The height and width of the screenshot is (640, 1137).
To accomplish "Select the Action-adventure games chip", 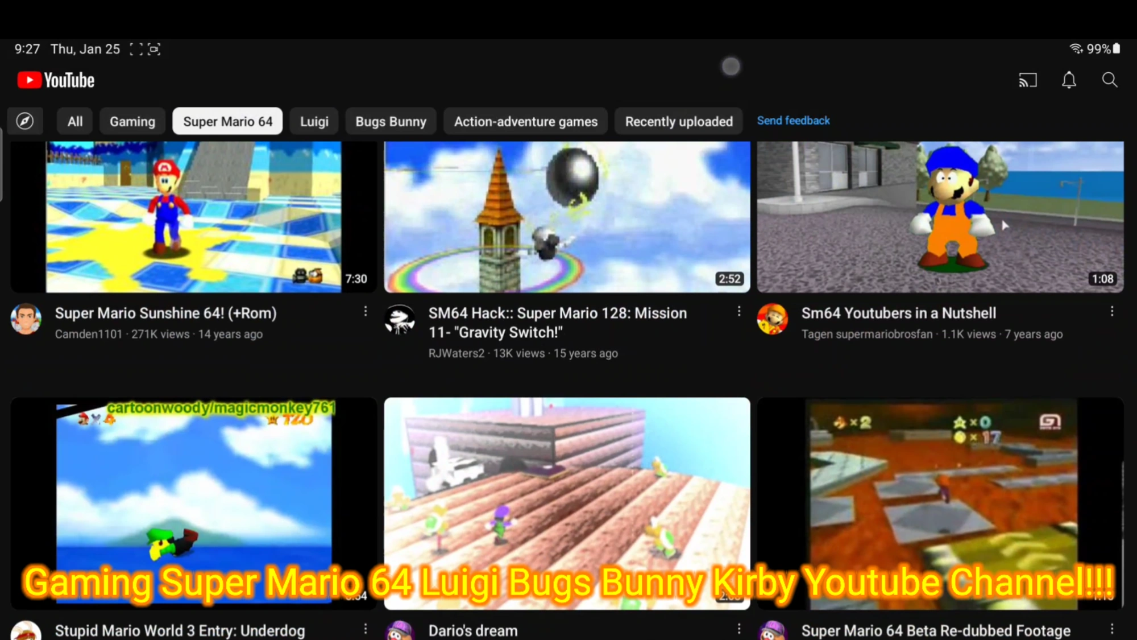I will pos(525,121).
